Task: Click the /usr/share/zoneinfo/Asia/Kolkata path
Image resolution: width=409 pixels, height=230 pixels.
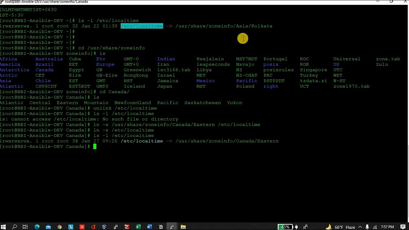Action: (224, 26)
